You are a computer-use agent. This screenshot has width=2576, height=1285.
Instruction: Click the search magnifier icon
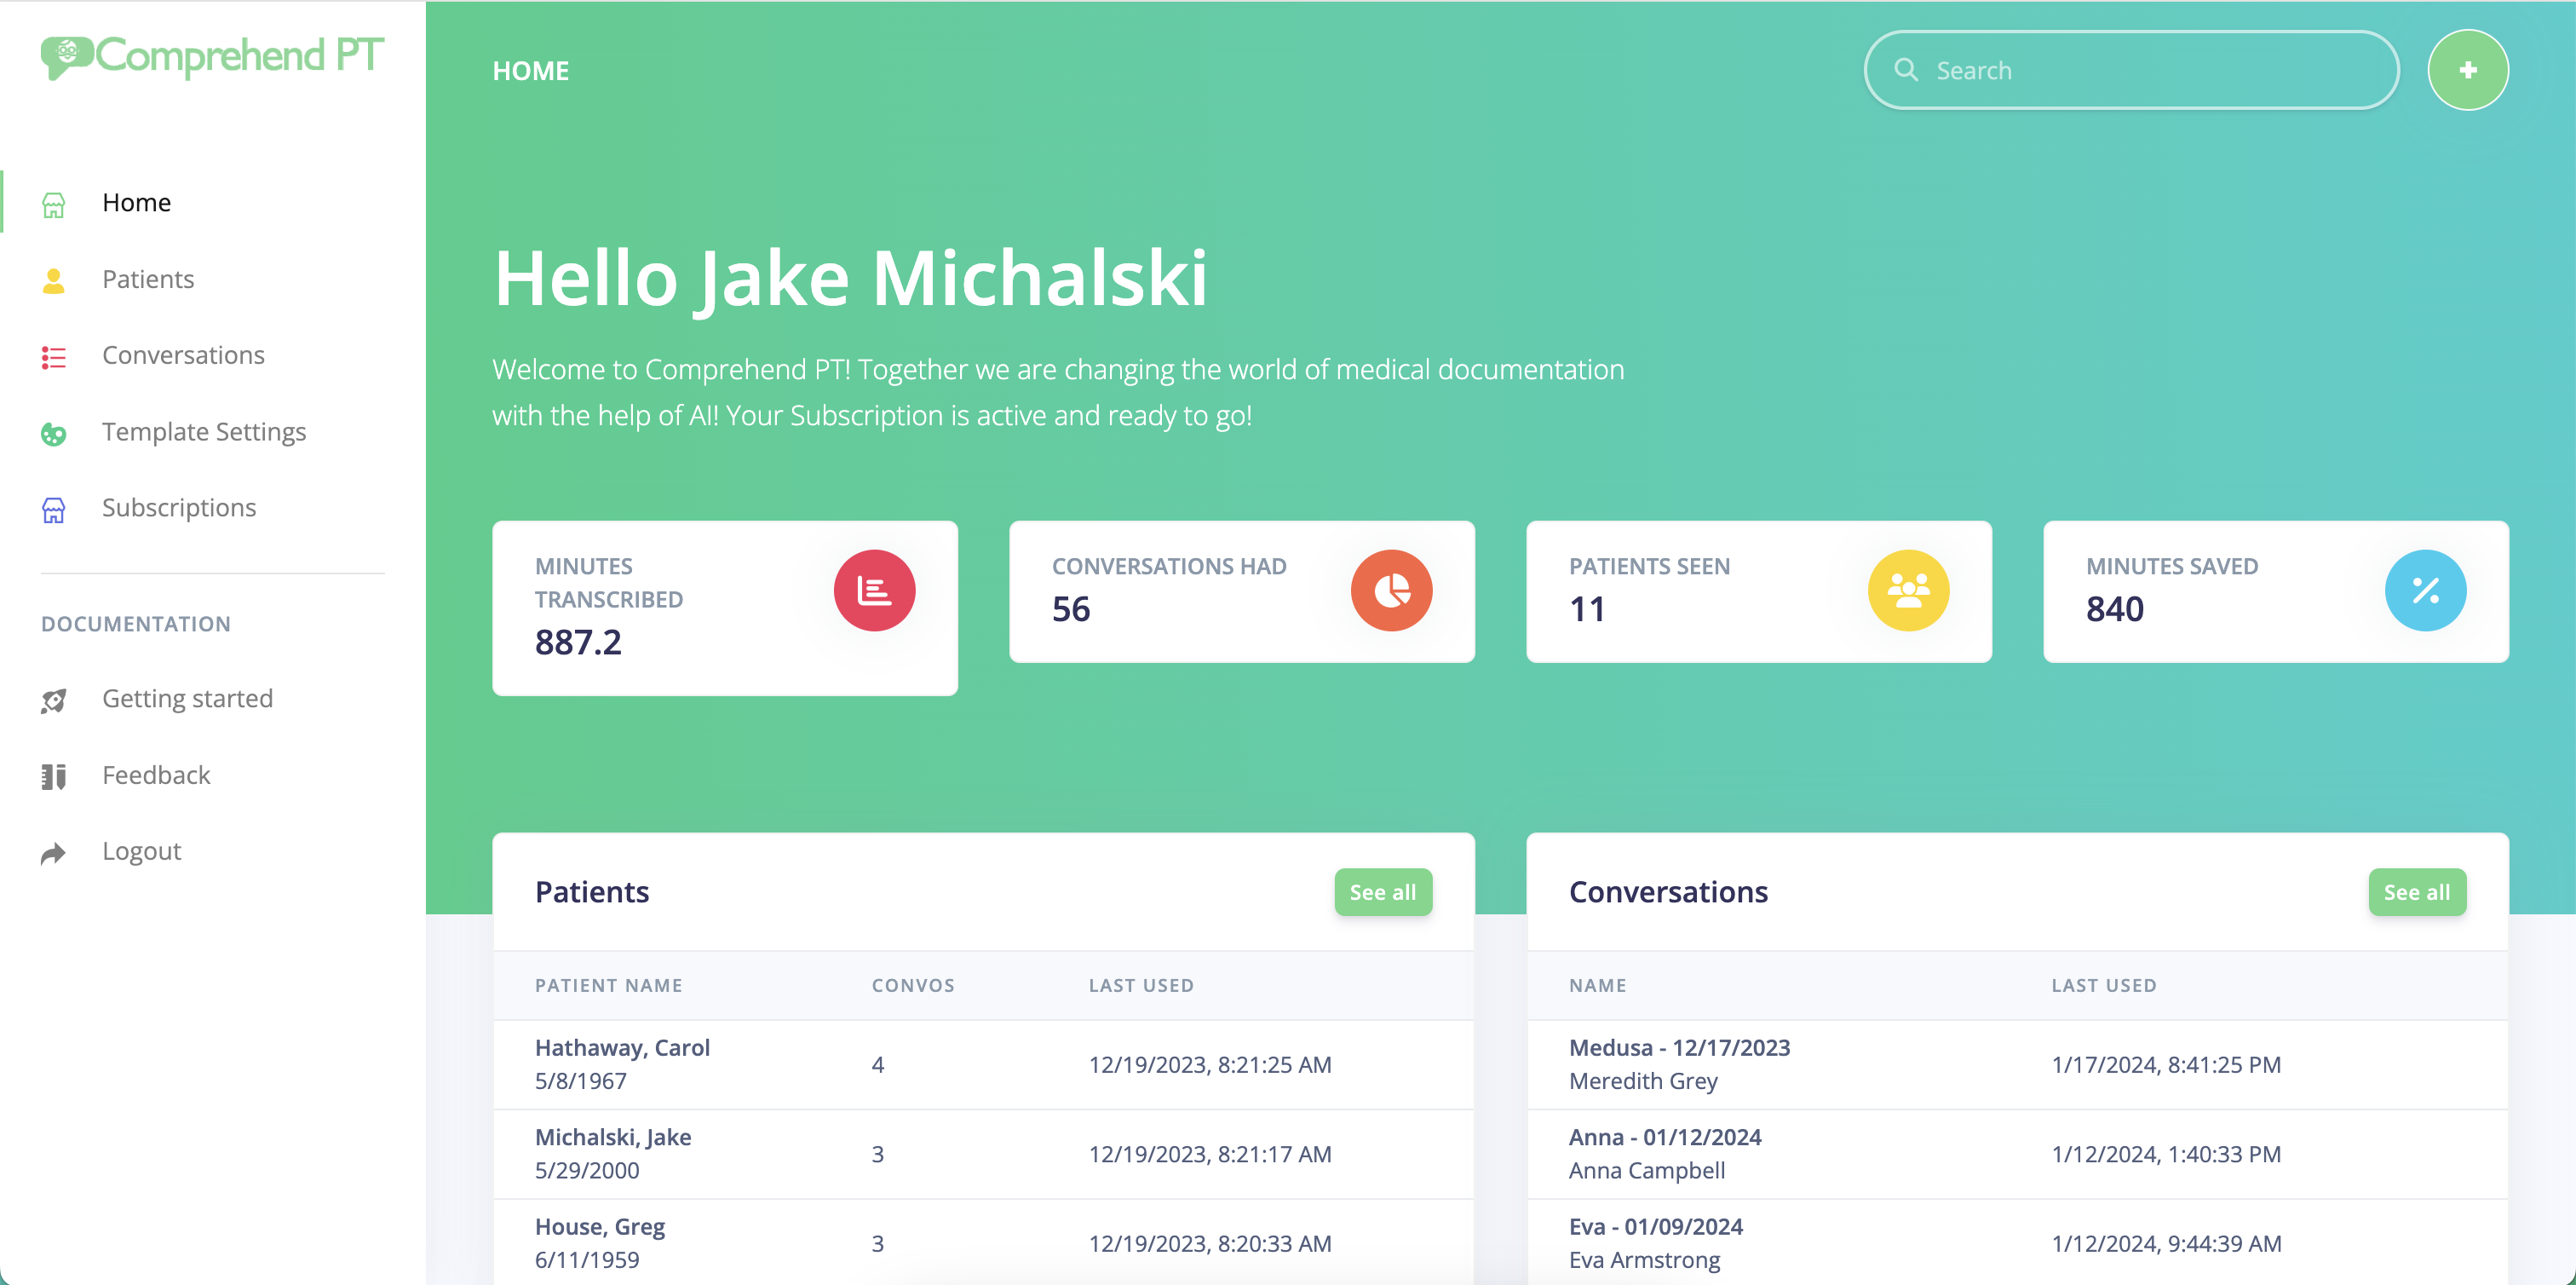(x=1906, y=70)
